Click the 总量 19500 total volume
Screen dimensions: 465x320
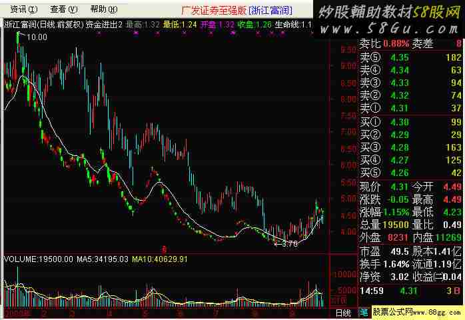click(396, 225)
